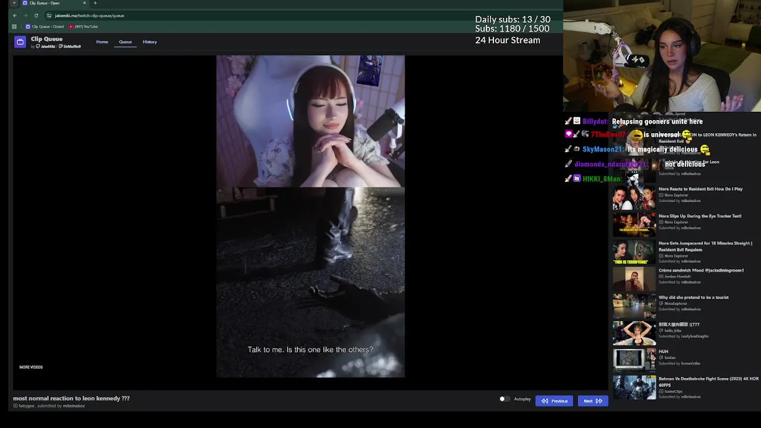Go back with the browser back arrow

[x=15, y=15]
